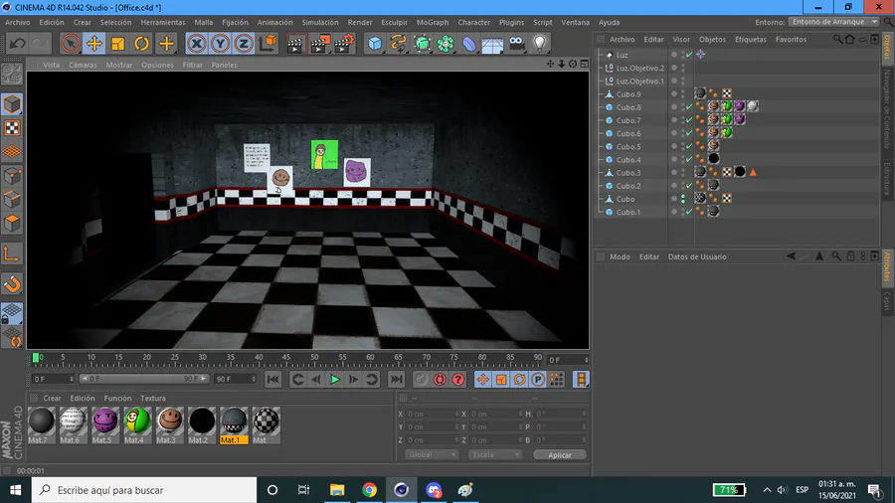Open the spline pen tools
Screen dimensions: 895x503
pos(398,44)
